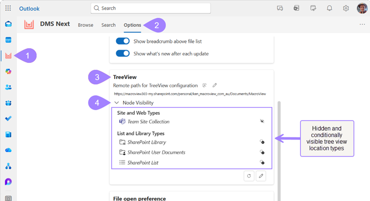Open Groups from the left app rail
370x201 pixels.
coord(8,103)
